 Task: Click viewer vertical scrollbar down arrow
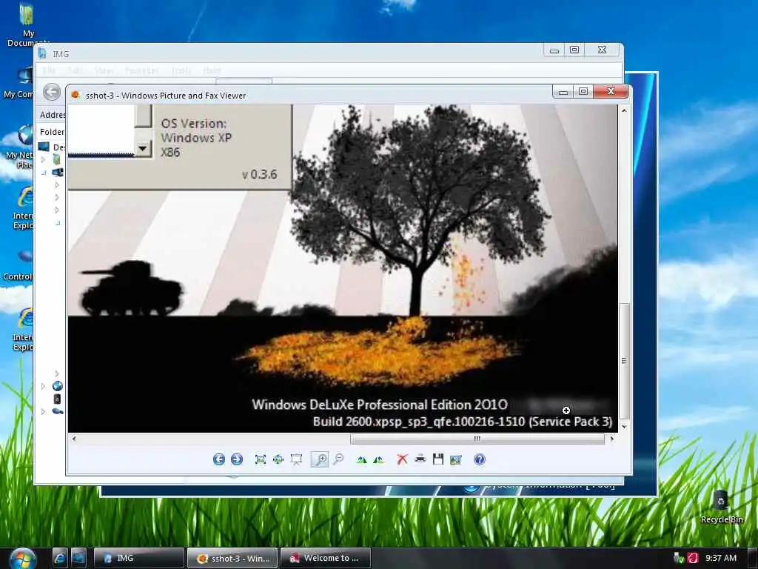pos(624,426)
